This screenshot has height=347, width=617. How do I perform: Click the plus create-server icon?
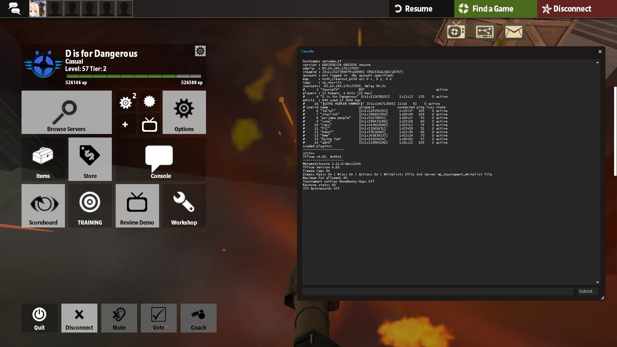(x=126, y=124)
